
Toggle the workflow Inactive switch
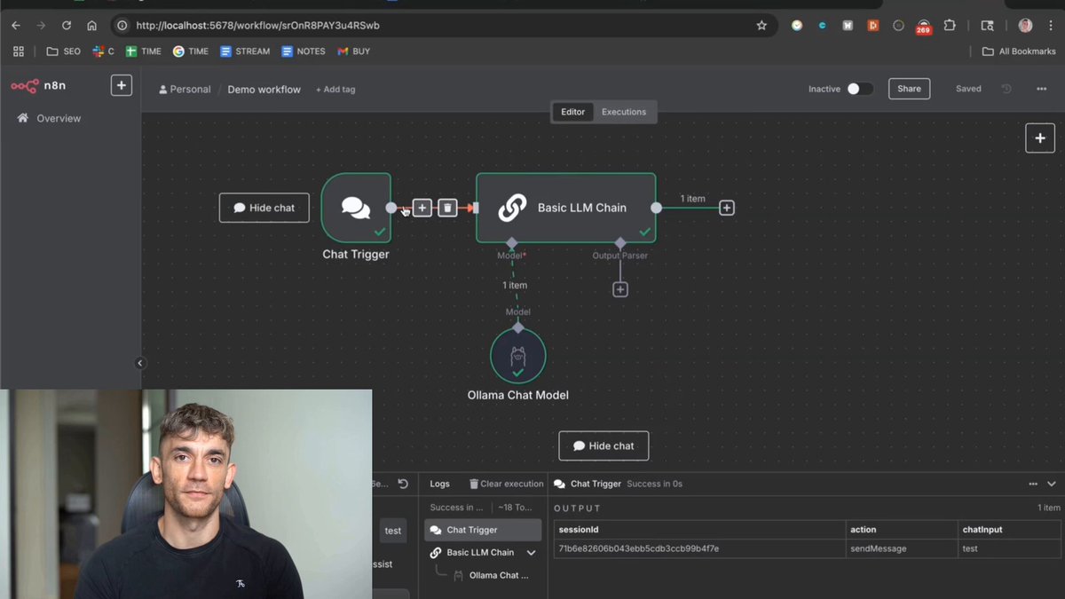(859, 89)
